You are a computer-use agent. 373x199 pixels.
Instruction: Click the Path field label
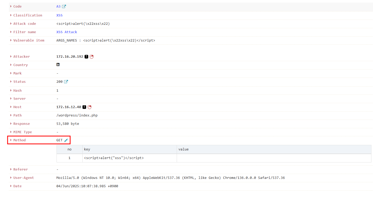click(x=18, y=115)
